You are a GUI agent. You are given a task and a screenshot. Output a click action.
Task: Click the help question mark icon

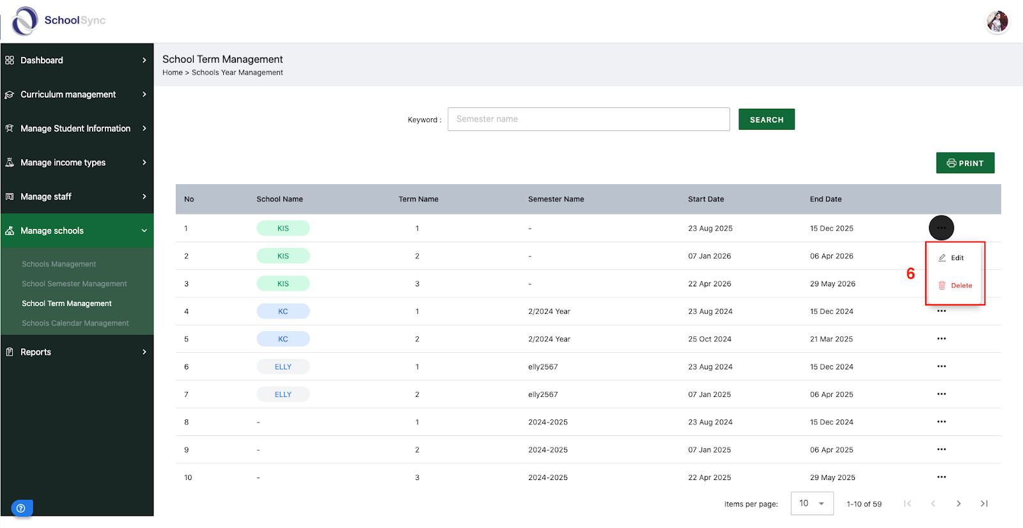[x=21, y=508]
